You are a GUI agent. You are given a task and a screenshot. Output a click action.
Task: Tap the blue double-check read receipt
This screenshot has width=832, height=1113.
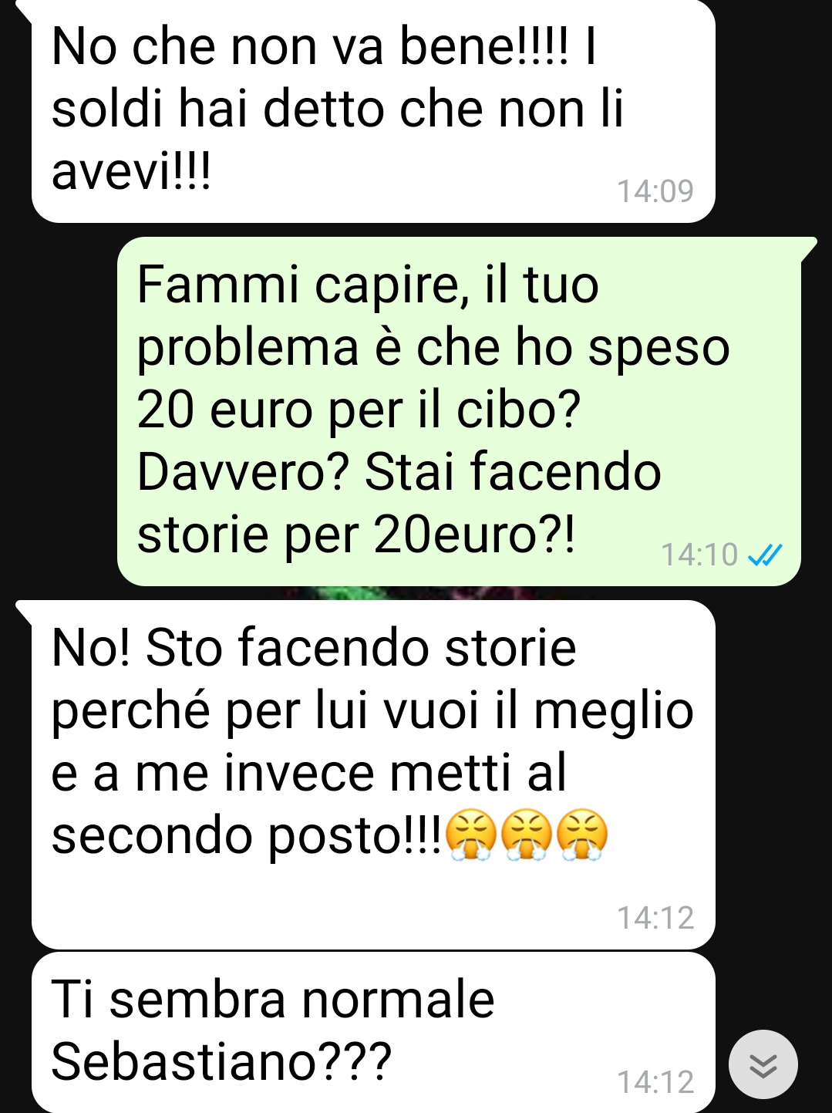tap(766, 555)
